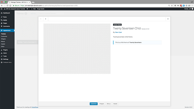Click the browser Back arrow
194x109 pixels.
[2, 5]
